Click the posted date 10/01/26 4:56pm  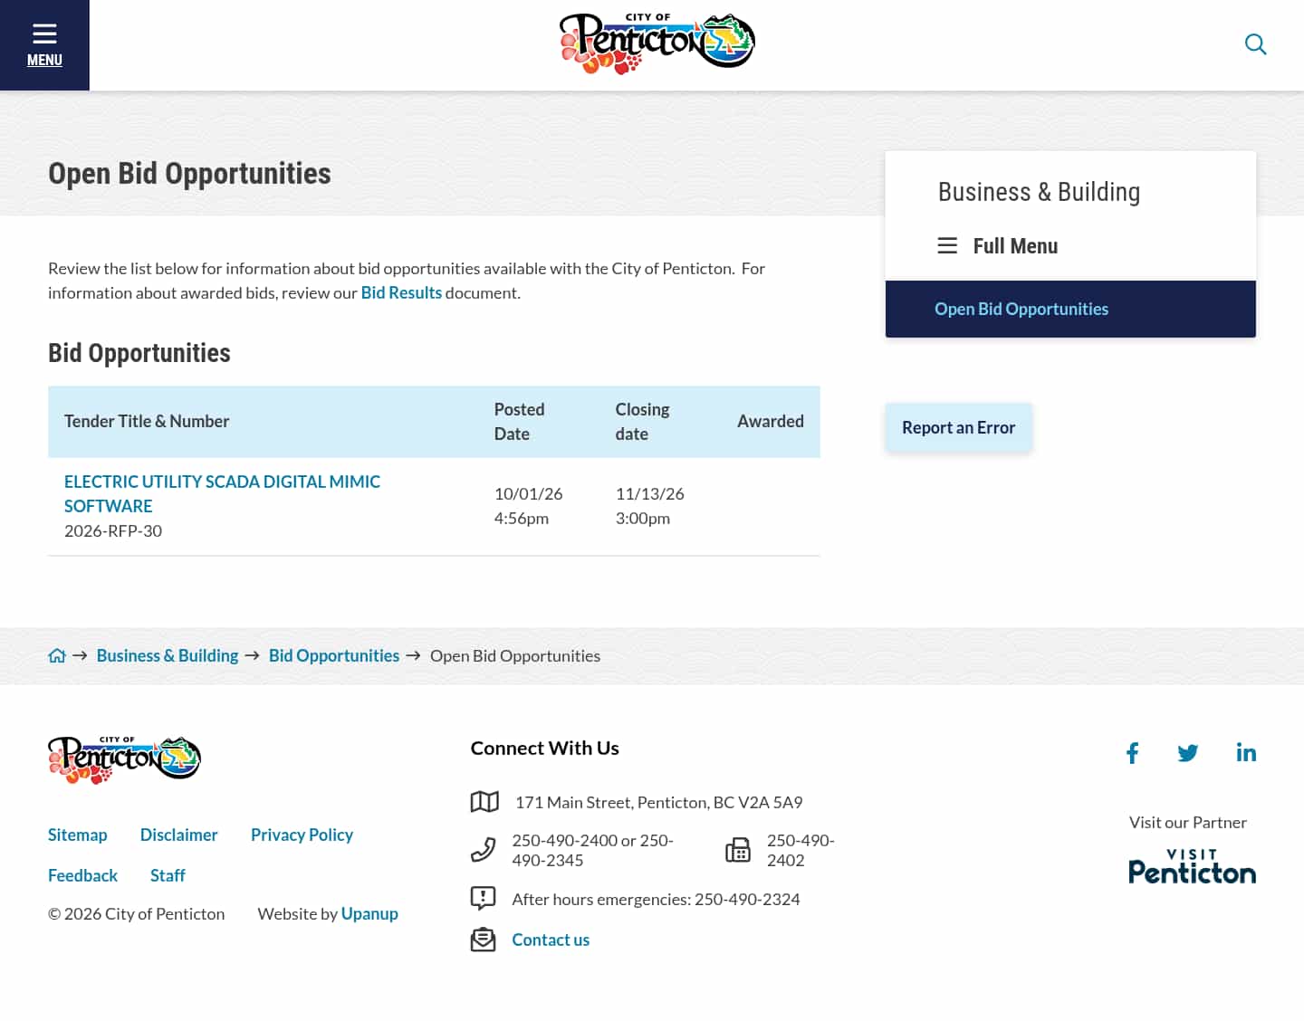tap(529, 506)
